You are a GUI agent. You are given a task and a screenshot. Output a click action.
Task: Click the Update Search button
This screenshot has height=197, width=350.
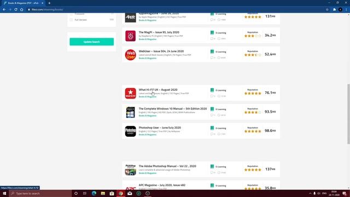pos(92,42)
